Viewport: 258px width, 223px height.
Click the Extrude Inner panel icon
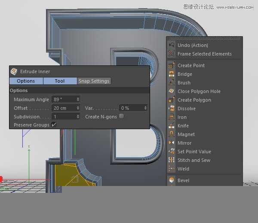point(14,71)
